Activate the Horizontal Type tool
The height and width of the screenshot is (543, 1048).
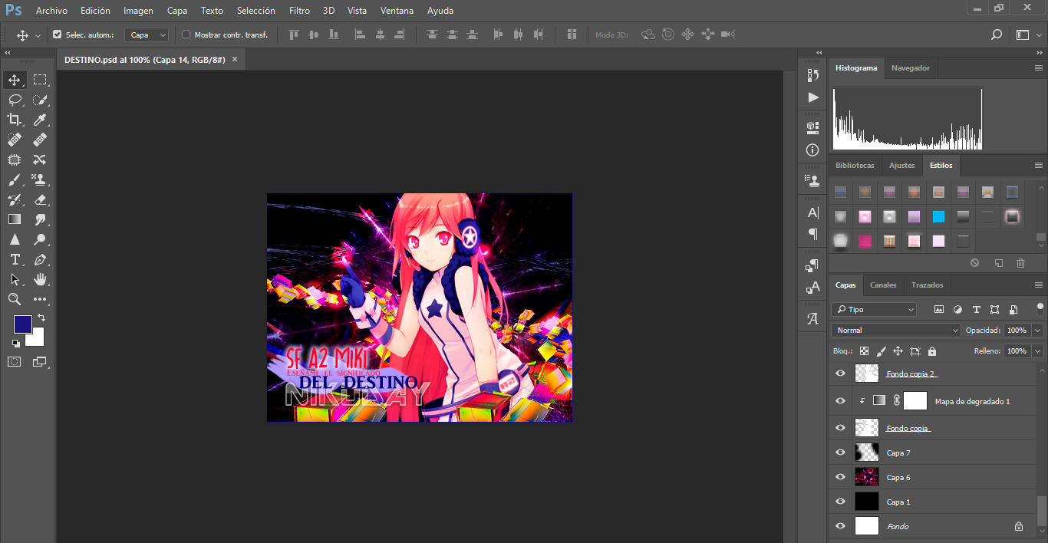coord(15,259)
